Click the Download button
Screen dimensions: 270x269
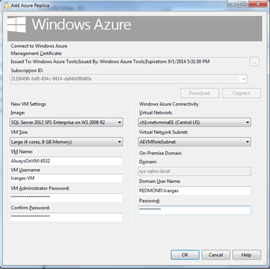[x=199, y=93]
